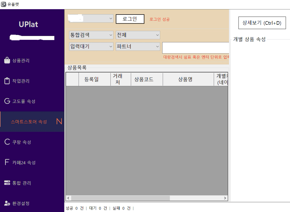This screenshot has width=290, height=212.
Task: Click the F icon for 카페24 속성
Action: [x=7, y=162]
